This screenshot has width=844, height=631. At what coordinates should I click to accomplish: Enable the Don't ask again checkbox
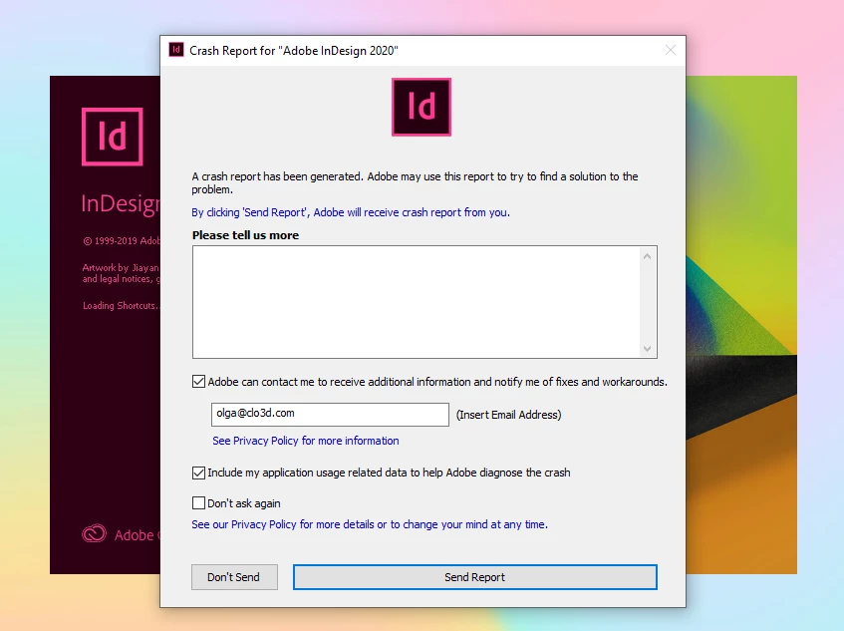tap(198, 502)
